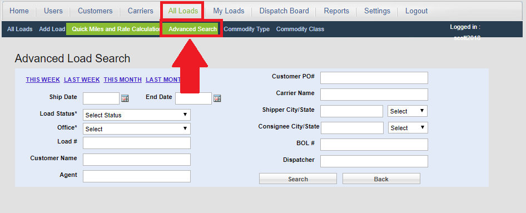Open Commodity Type submenu item
526x213 pixels.
(246, 29)
